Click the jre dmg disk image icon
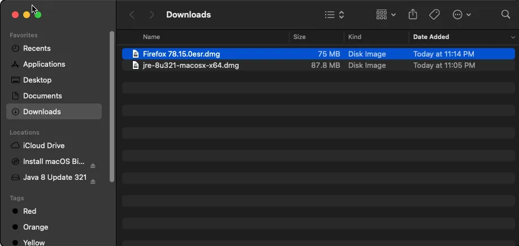The image size is (519, 246). (x=135, y=65)
